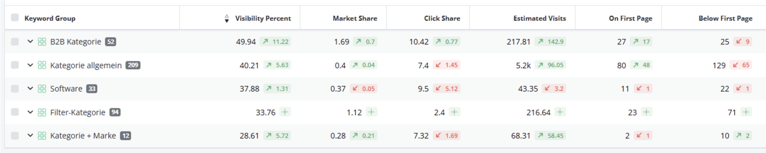Expand the Kategorie allgemein keyword group

coord(30,65)
